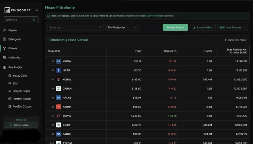Click the Bilançolar document icon
Viewport: 253px width, 144px height.
coord(4,39)
